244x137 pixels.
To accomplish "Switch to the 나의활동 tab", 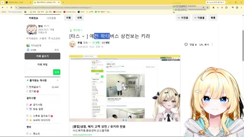I will pyautogui.click(x=51, y=18).
